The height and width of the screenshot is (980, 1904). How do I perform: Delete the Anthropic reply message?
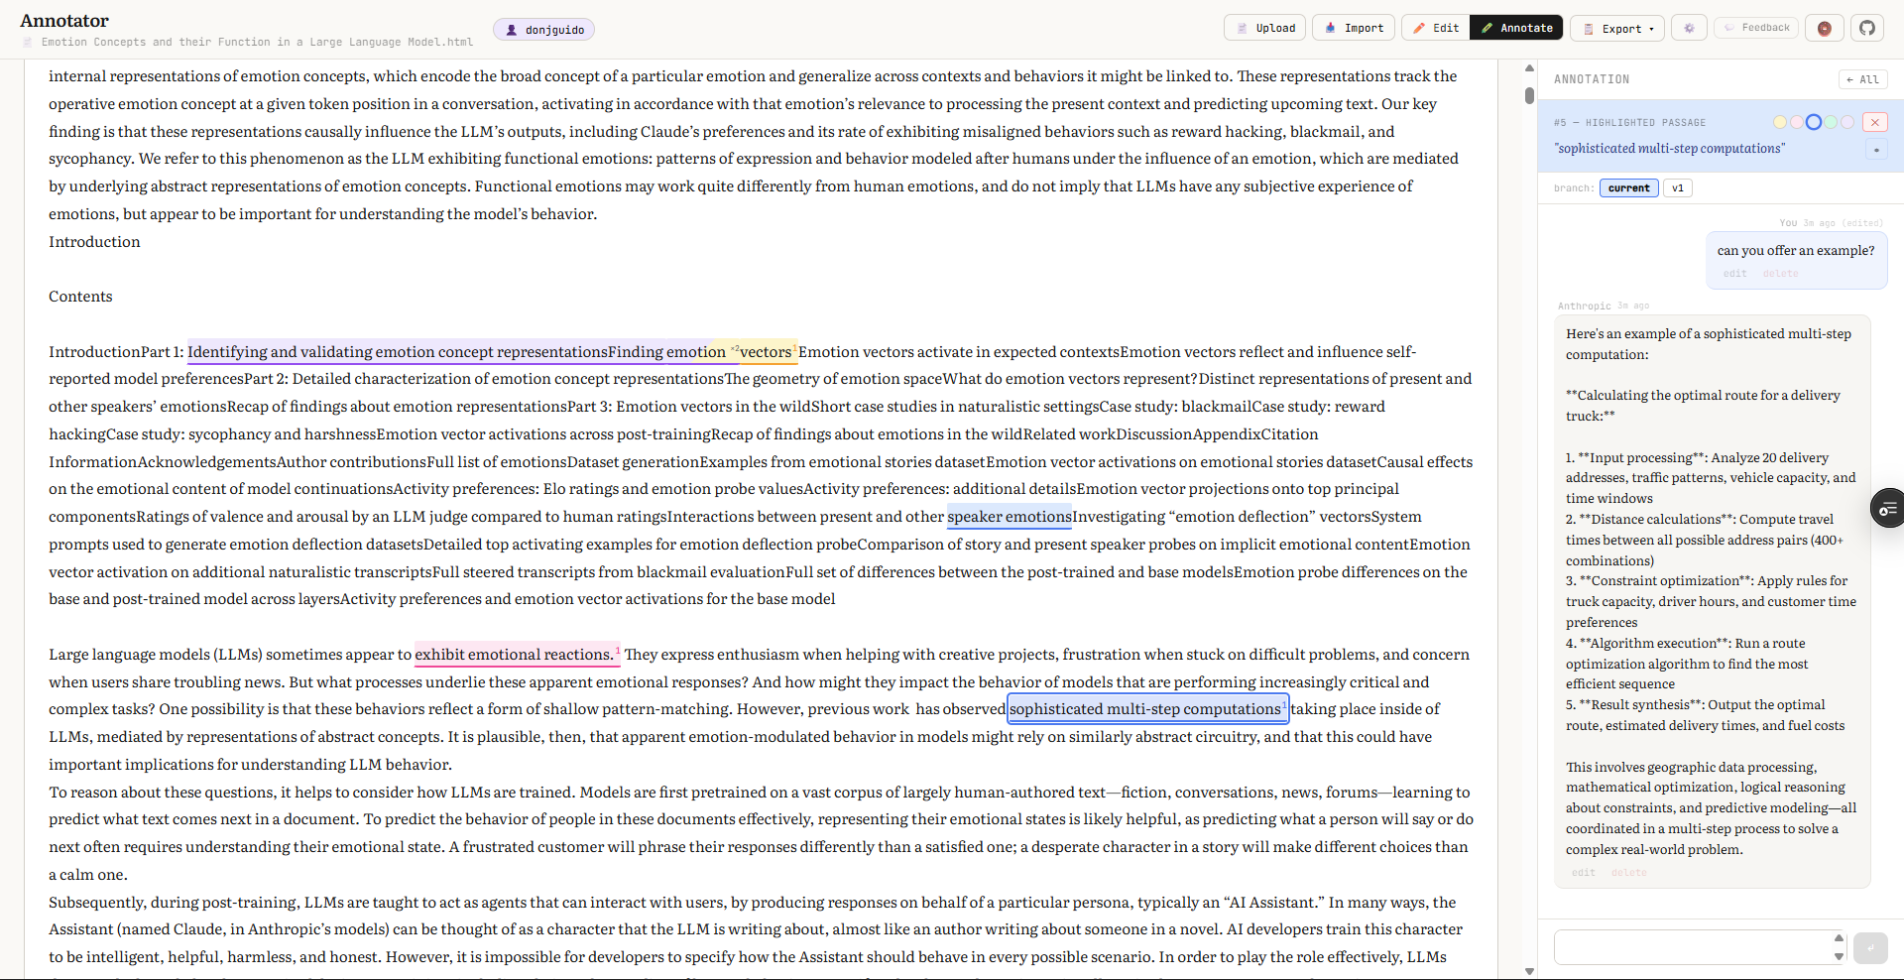pyautogui.click(x=1628, y=873)
